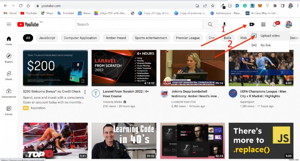This screenshot has width=300, height=161.
Task: Open the YouTube bookmark in bookmarks bar
Action: pyautogui.click(x=29, y=13)
